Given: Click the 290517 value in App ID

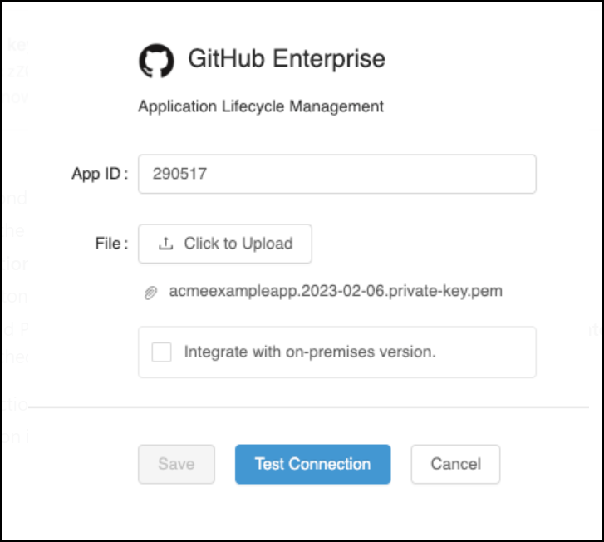Looking at the screenshot, I should [x=179, y=175].
